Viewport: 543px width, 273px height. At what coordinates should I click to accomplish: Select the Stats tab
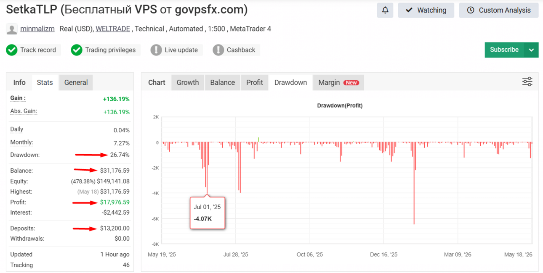45,82
